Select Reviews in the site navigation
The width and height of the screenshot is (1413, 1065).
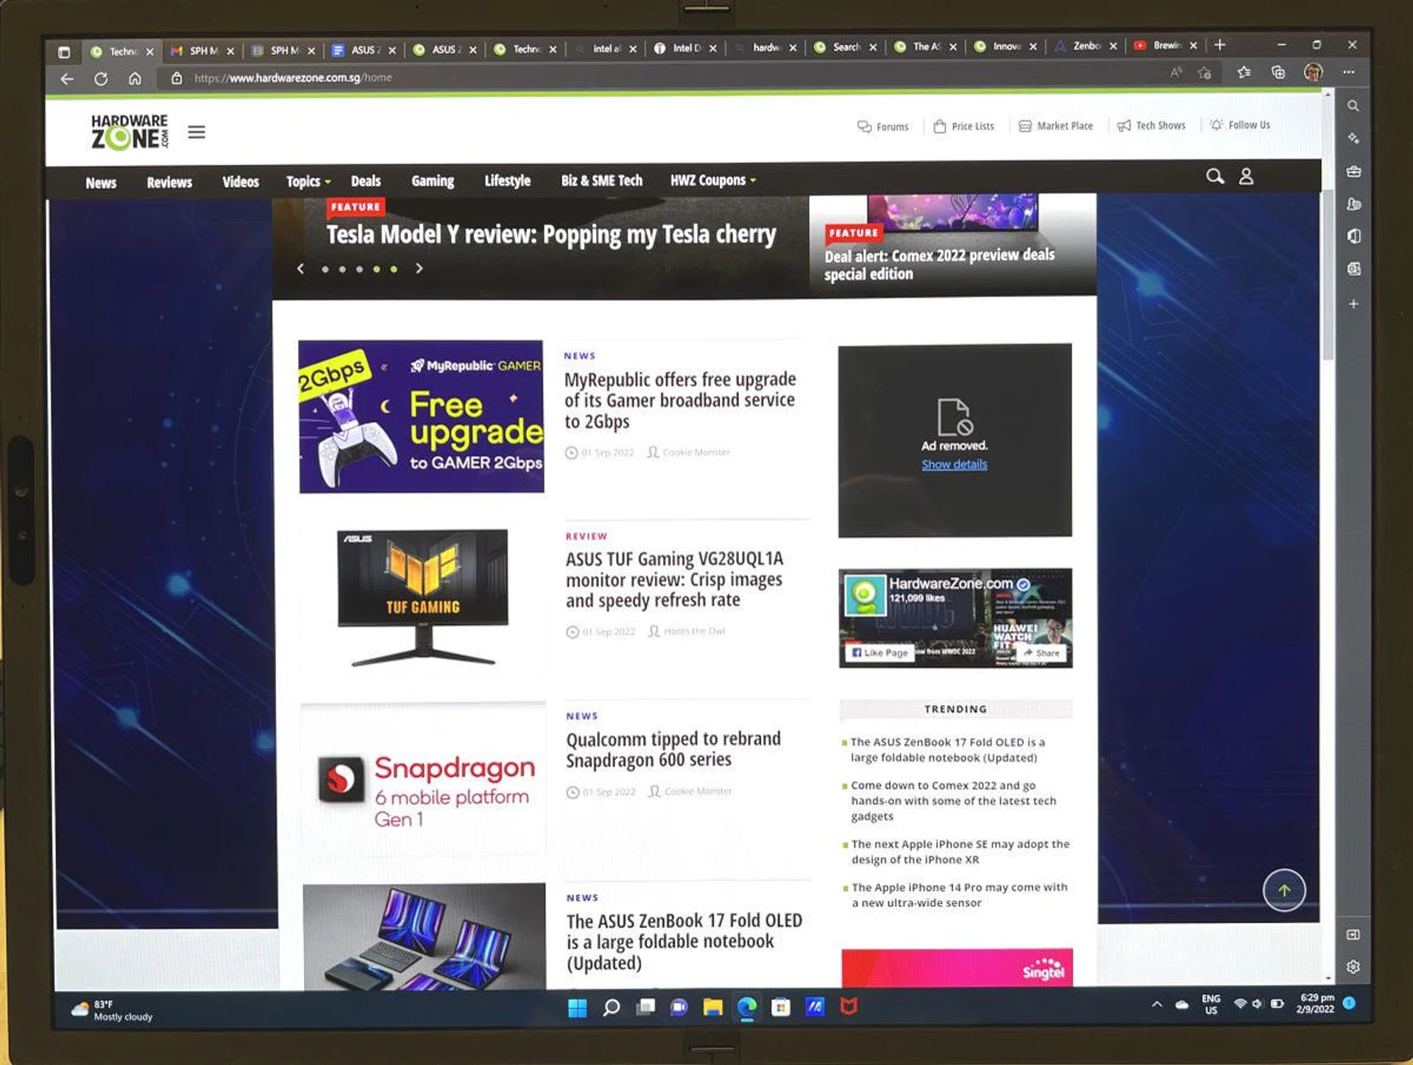click(x=169, y=182)
